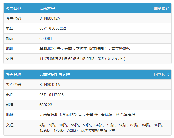Click test center code STN80012A
The height and width of the screenshot is (138, 174).
click(x=50, y=18)
